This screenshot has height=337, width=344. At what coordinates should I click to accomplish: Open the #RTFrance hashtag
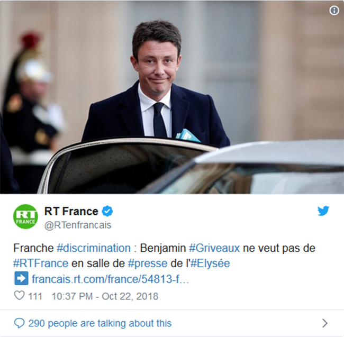41,263
